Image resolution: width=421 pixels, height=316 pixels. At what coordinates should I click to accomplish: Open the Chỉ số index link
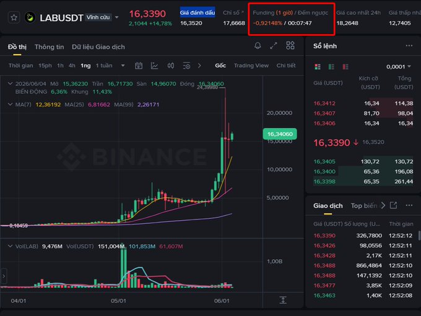pyautogui.click(x=233, y=12)
